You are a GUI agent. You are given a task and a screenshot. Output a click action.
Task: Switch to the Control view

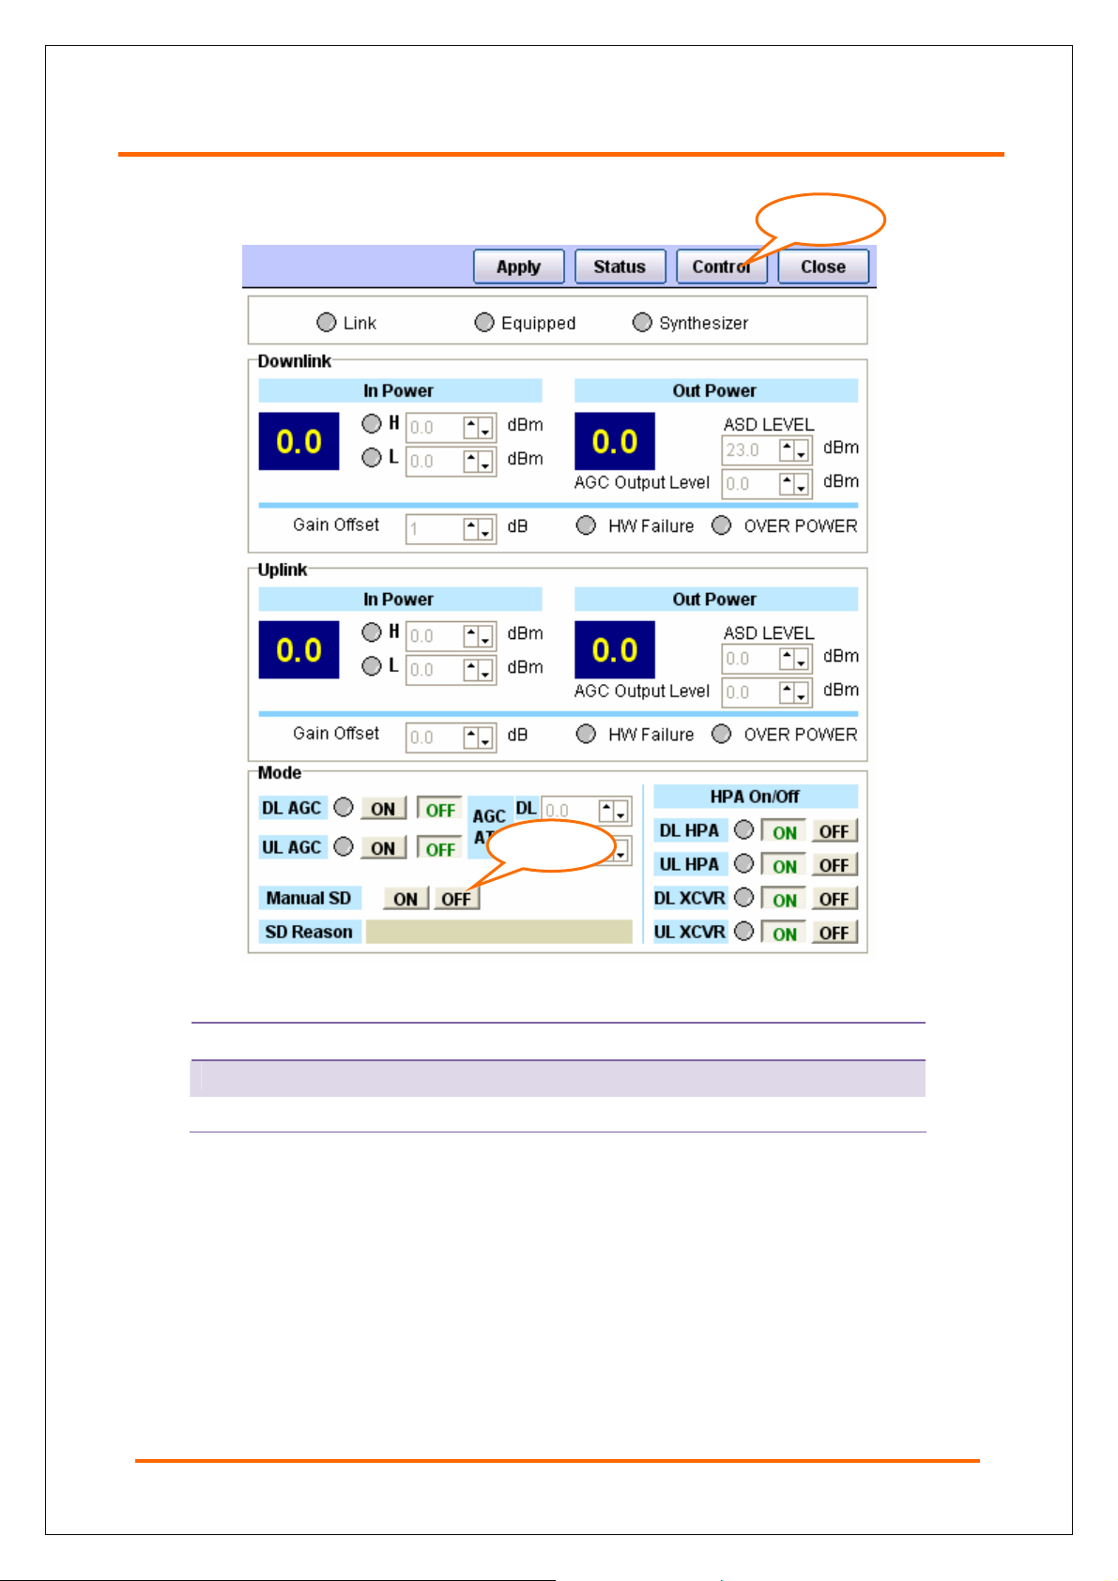click(x=722, y=266)
